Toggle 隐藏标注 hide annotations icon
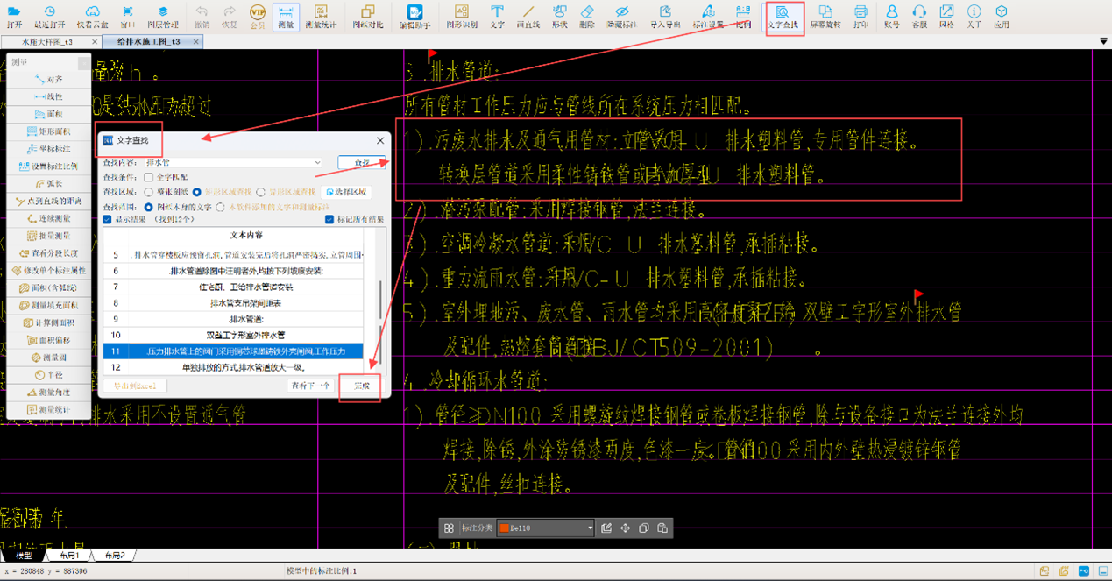The image size is (1112, 581). 621,16
